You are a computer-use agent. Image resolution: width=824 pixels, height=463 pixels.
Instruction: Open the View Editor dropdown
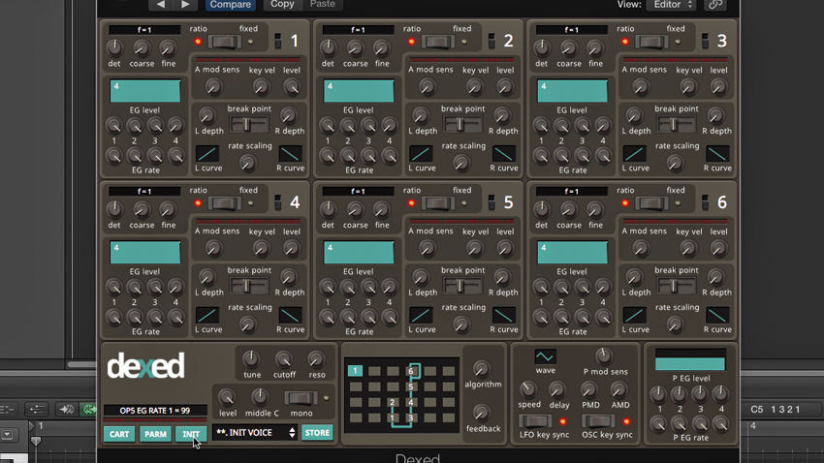pyautogui.click(x=673, y=5)
